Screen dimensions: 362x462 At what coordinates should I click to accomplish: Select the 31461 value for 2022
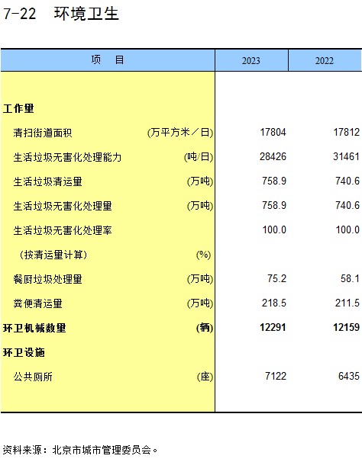(x=346, y=156)
